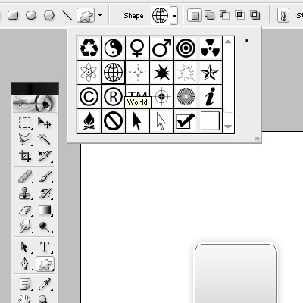Image resolution: width=303 pixels, height=303 pixels.
Task: Select the Rectangular Marquee tool
Action: [x=25, y=123]
